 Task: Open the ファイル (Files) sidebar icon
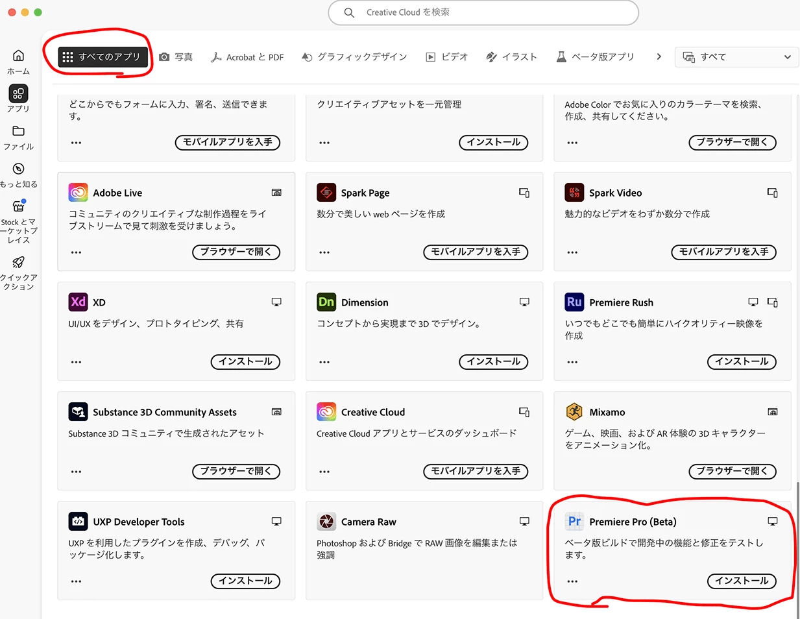18,131
